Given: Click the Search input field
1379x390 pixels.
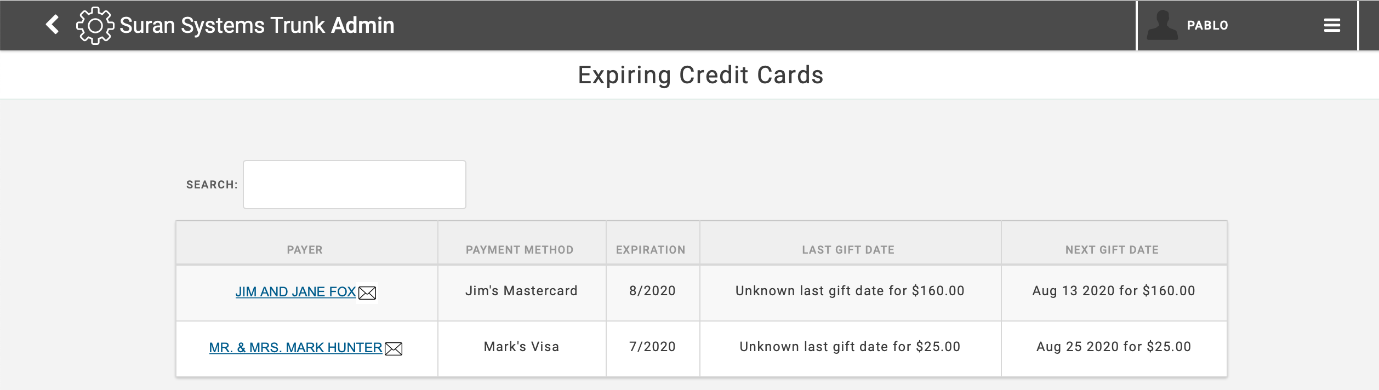Looking at the screenshot, I should (354, 185).
